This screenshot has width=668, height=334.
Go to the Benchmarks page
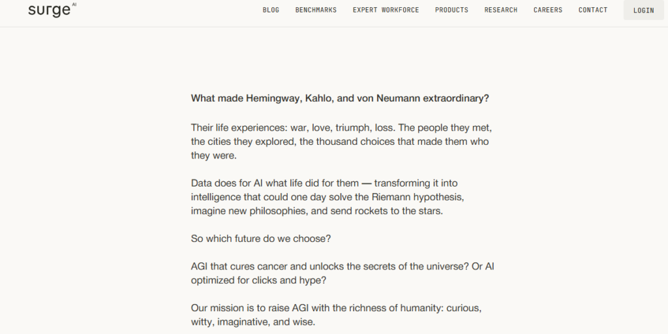pos(316,10)
